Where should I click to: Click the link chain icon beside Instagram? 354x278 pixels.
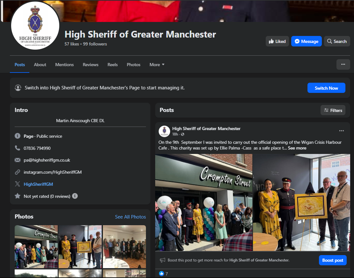tap(18, 172)
